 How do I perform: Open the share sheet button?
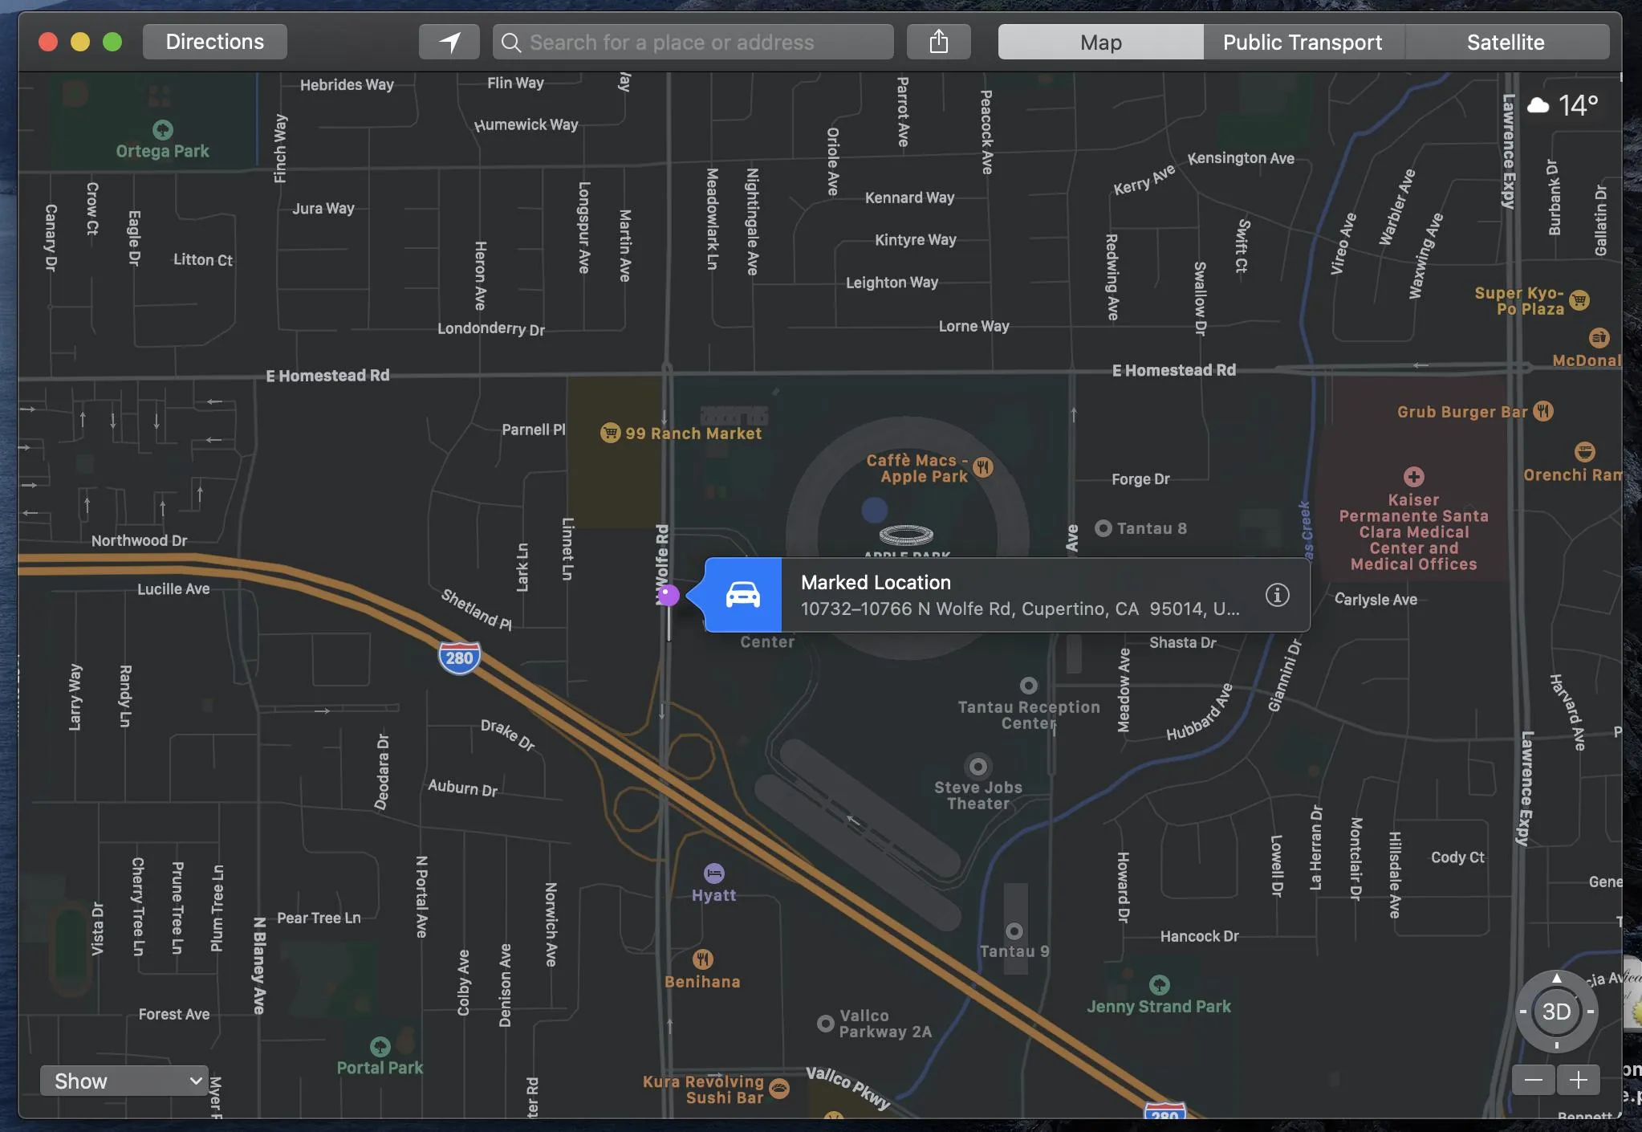tap(938, 42)
